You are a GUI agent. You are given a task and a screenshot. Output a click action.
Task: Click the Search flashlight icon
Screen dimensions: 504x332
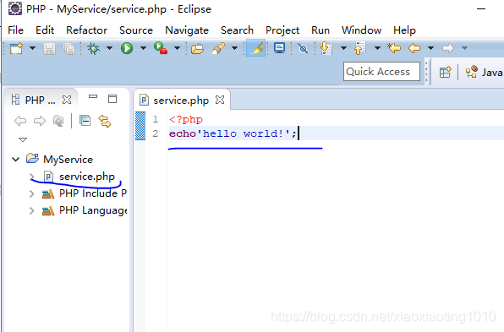point(218,48)
